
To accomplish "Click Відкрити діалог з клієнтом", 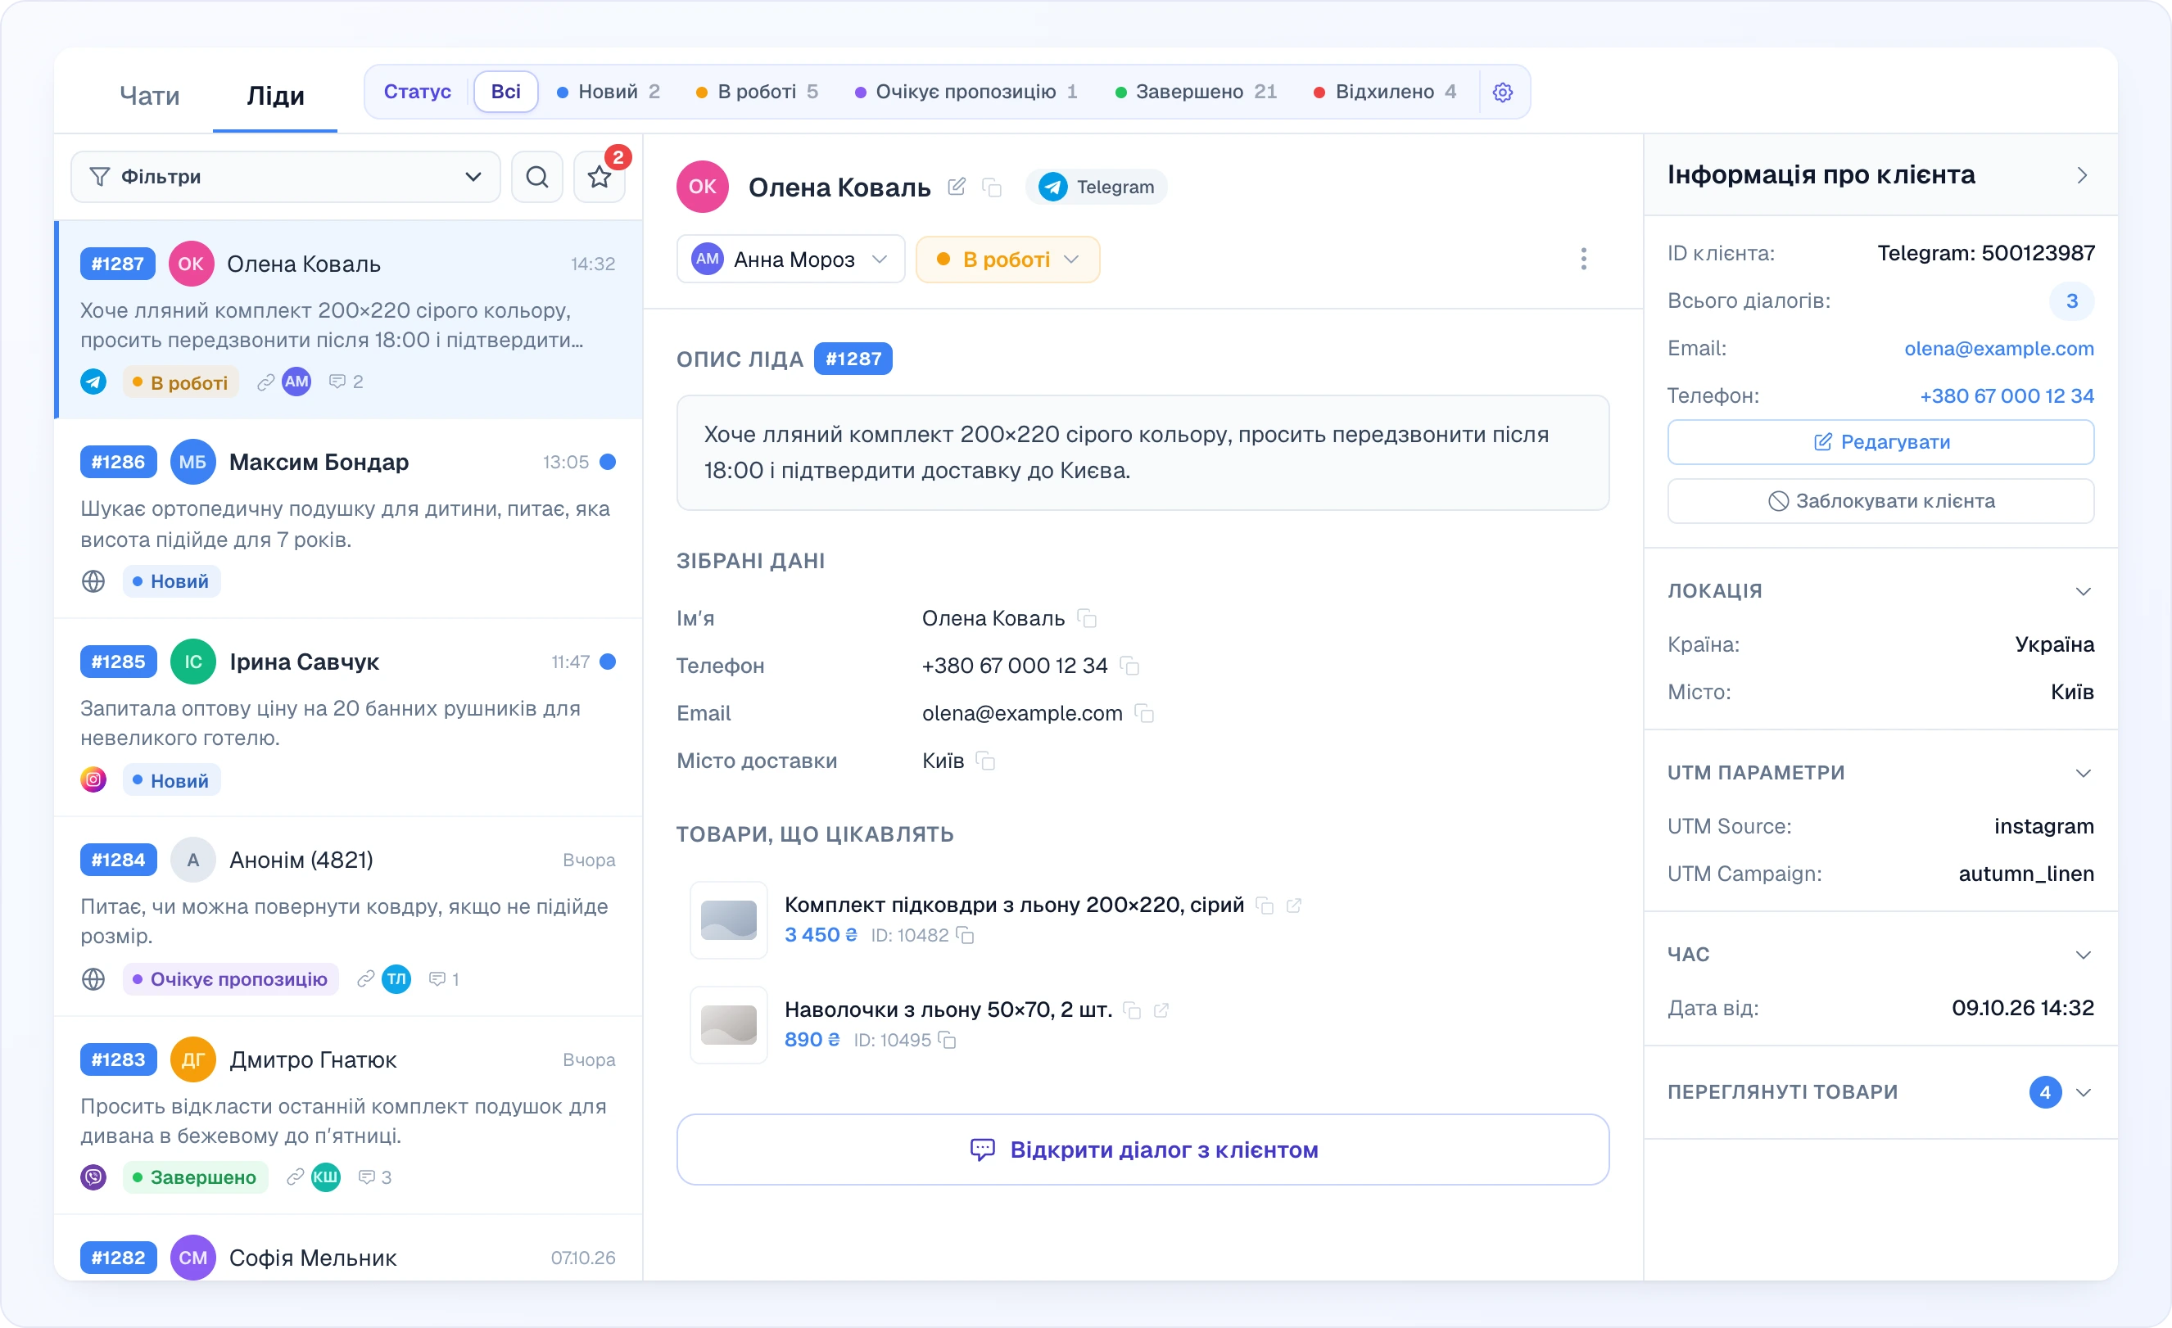I will tap(1143, 1150).
